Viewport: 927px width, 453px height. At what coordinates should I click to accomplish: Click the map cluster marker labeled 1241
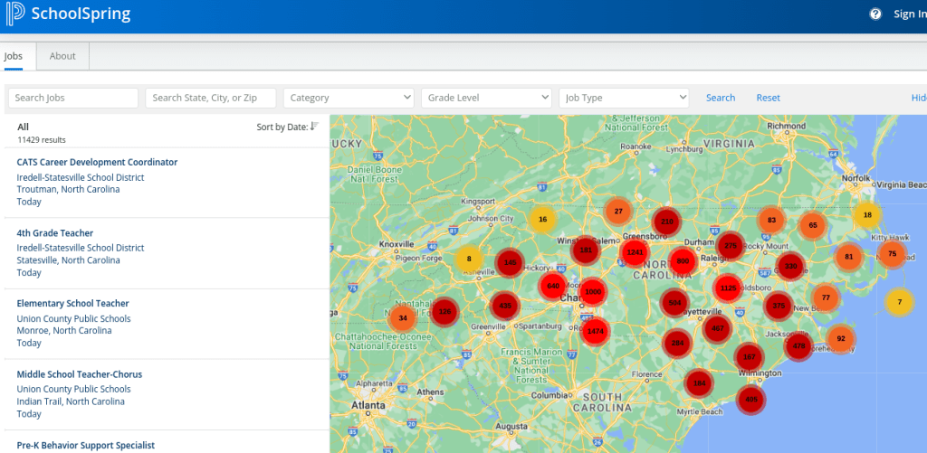[x=636, y=253]
